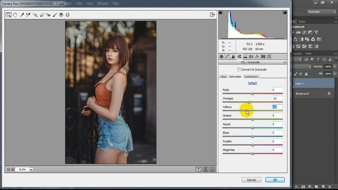Open the Basic panel tab icon

[x=221, y=56]
